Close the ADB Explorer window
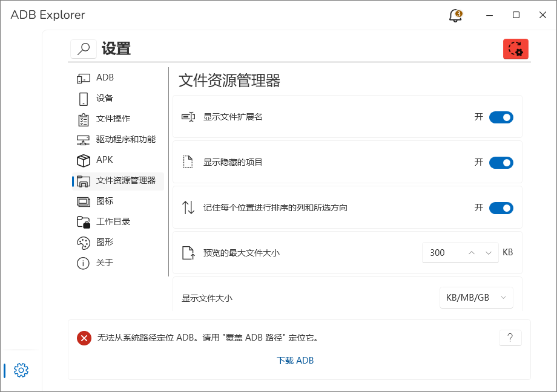Screen dimensions: 557x392 pos(542,15)
